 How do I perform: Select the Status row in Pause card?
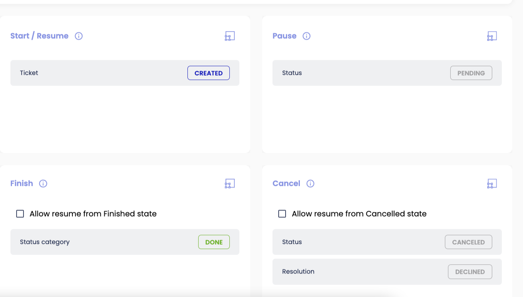pos(358,73)
